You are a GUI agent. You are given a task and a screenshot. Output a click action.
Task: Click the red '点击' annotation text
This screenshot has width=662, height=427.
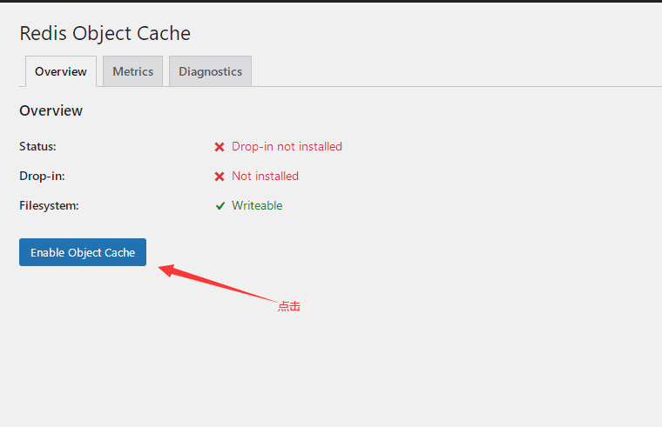pyautogui.click(x=289, y=306)
